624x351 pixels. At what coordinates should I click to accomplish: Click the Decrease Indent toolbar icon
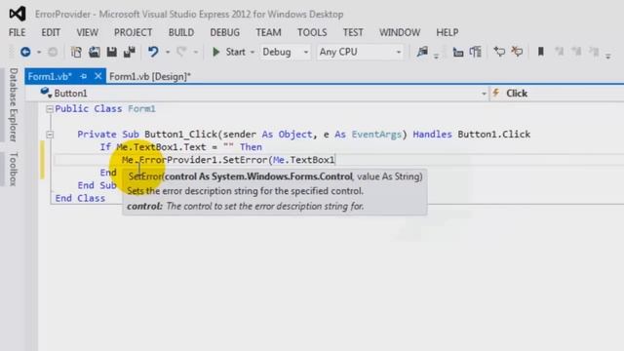point(458,52)
